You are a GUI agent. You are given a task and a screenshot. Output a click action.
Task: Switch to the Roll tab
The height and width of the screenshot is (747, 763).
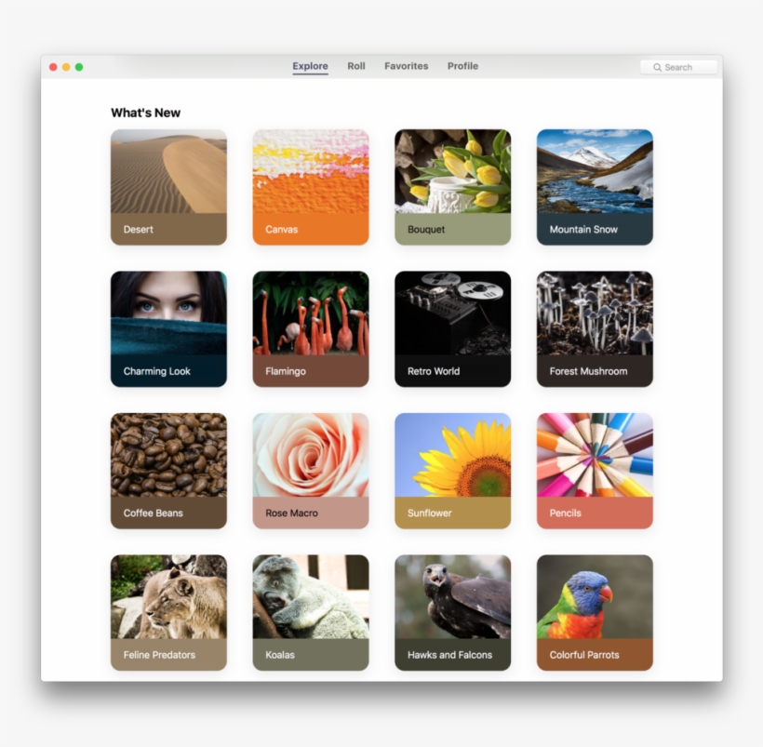(355, 66)
